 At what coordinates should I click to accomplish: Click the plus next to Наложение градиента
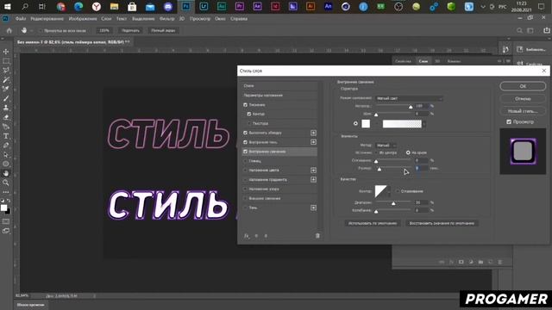point(313,180)
